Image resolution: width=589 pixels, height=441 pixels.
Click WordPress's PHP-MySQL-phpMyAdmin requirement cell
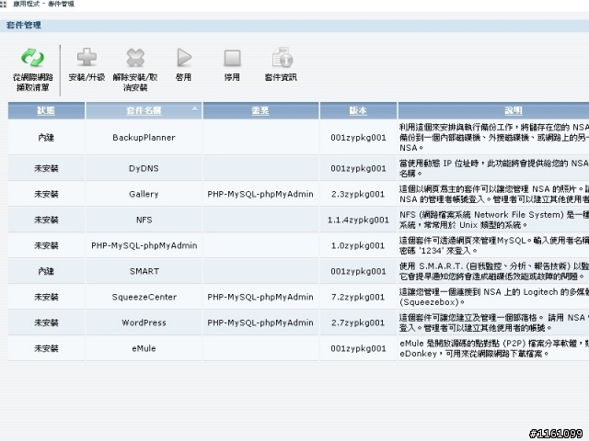(x=260, y=322)
